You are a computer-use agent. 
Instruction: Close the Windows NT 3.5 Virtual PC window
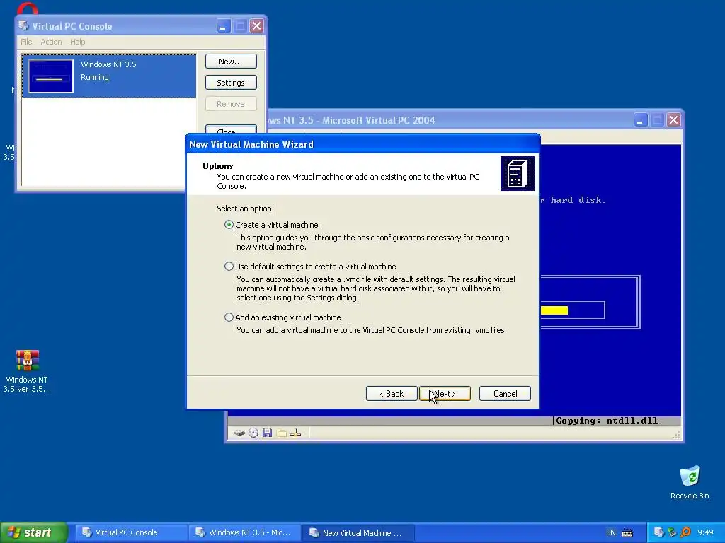[674, 120]
